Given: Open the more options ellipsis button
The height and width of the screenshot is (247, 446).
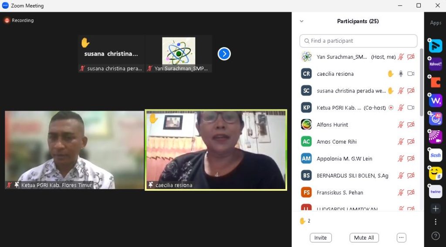Looking at the screenshot, I should (402, 238).
